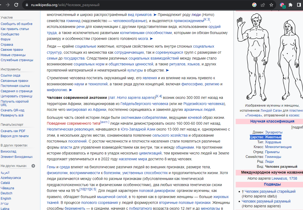Click the blue arrow after the "культуры" link
This screenshot has width=303, height=210.
167,70
